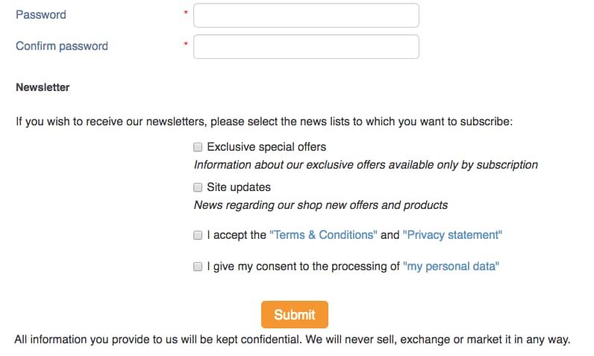The width and height of the screenshot is (594, 356).
Task: Focus the Confirm password text box
Action: (x=306, y=46)
